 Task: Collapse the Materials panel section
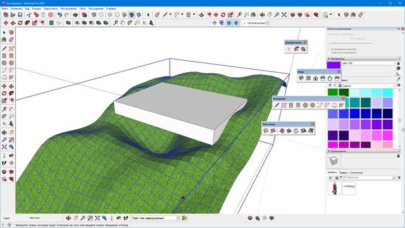pyautogui.click(x=329, y=59)
